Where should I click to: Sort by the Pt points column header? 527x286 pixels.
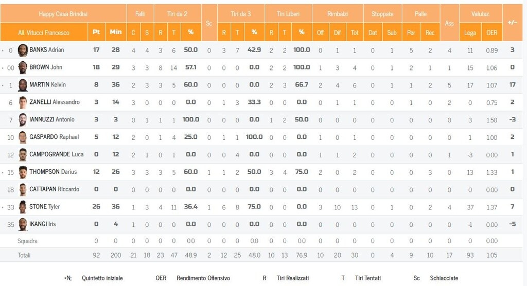[96, 32]
